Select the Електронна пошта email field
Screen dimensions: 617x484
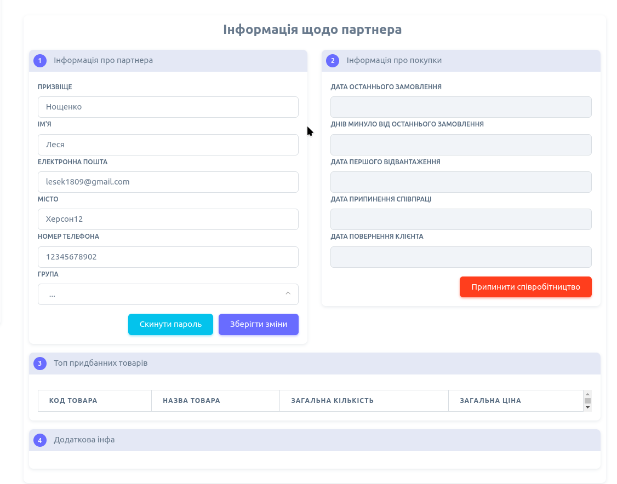click(168, 182)
